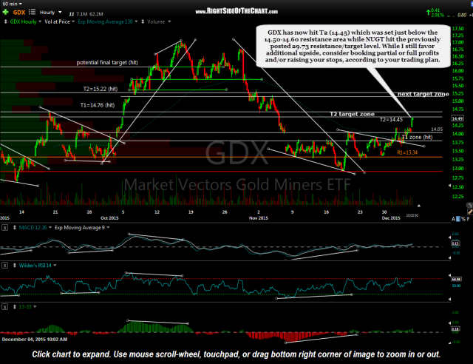Screen dimensions: 473x364
Task: Click the Nov 2015 date label
Action: pos(259,218)
